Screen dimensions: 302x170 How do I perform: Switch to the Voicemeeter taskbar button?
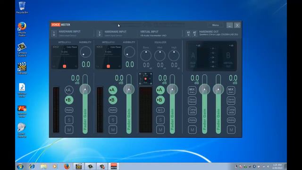pos(114,166)
